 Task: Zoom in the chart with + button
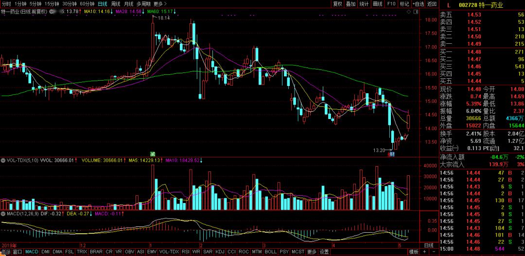click(425, 252)
